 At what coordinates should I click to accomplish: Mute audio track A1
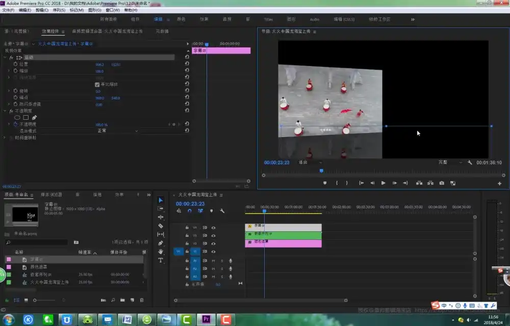(213, 261)
